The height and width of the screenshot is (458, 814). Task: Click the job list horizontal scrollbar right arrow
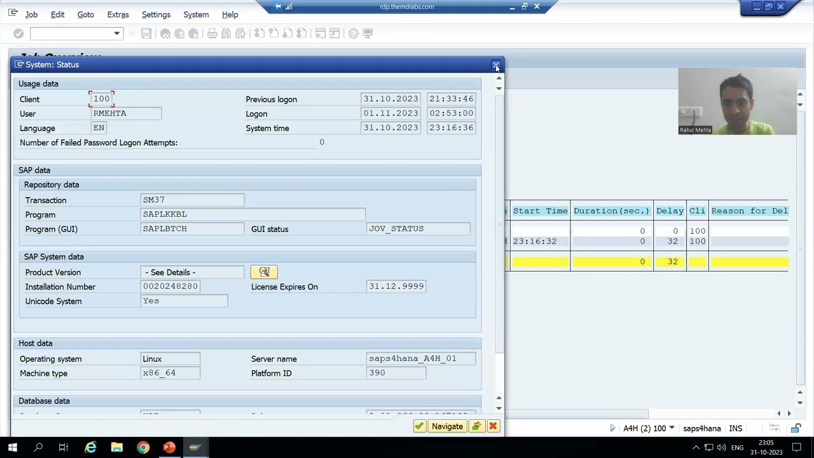pyautogui.click(x=789, y=413)
